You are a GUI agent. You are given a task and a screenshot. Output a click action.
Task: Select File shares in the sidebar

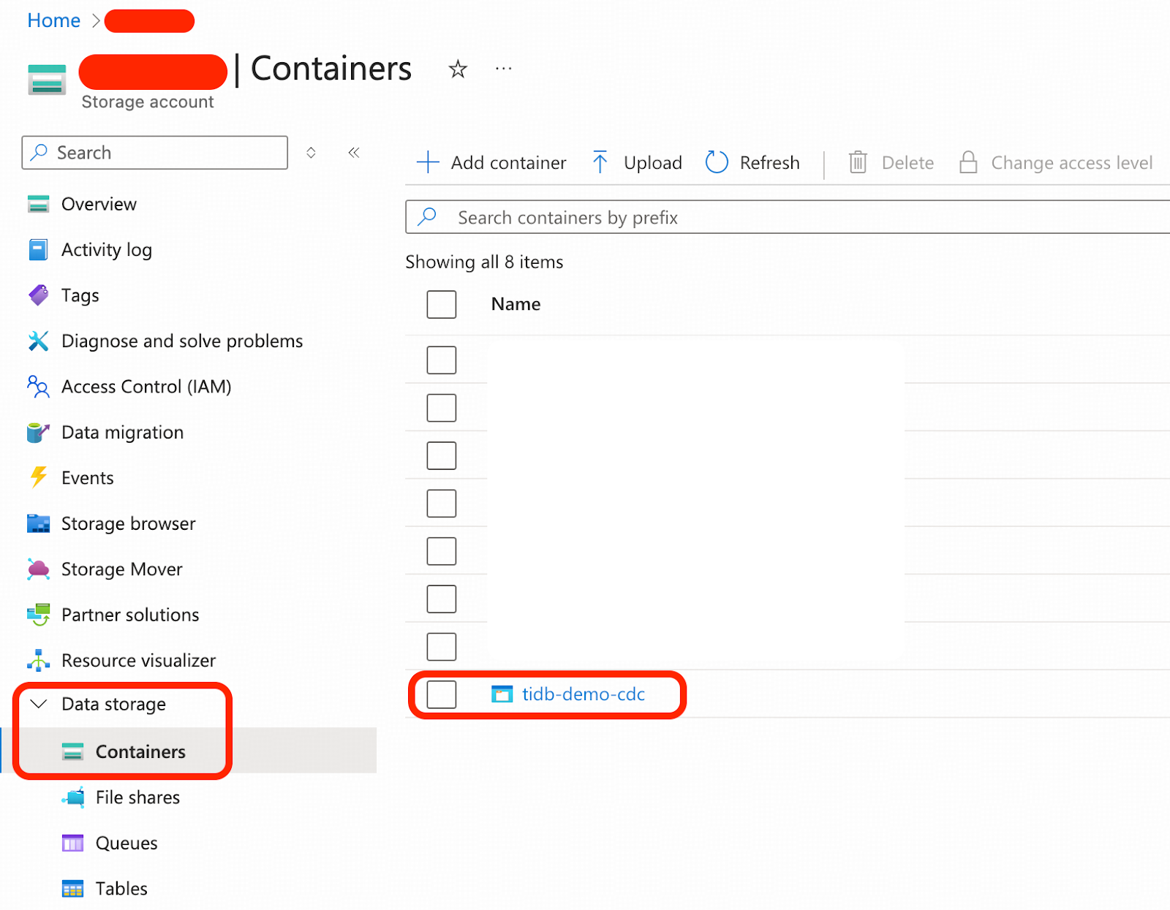137,797
